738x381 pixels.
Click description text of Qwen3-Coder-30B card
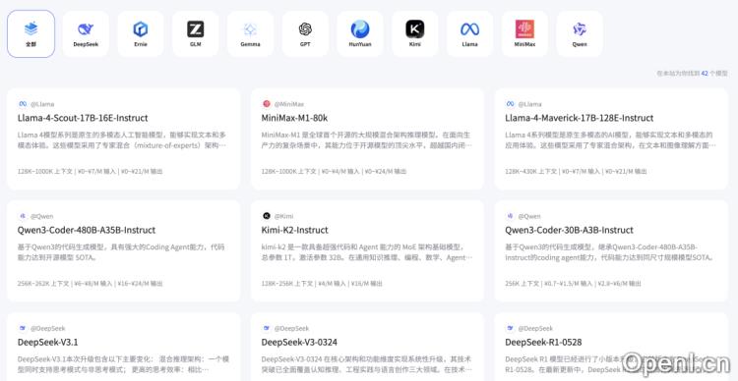click(x=609, y=252)
